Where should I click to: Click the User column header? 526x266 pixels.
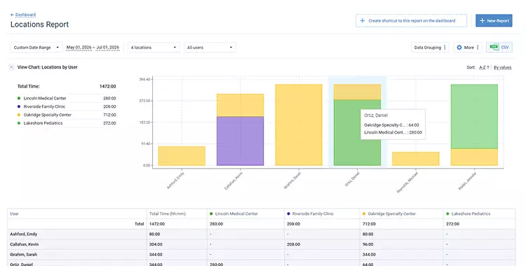click(x=77, y=213)
